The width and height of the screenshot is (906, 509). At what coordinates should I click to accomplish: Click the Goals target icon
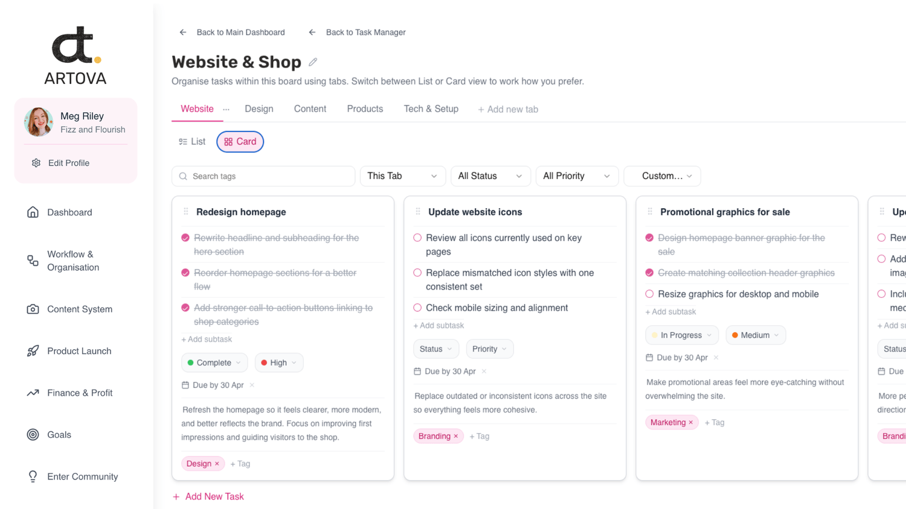[33, 435]
